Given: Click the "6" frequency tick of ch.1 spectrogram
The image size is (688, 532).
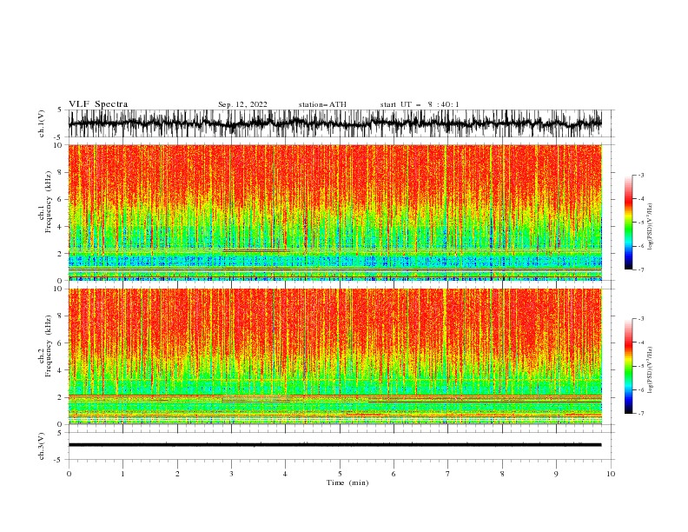Looking at the screenshot, I should (61, 199).
